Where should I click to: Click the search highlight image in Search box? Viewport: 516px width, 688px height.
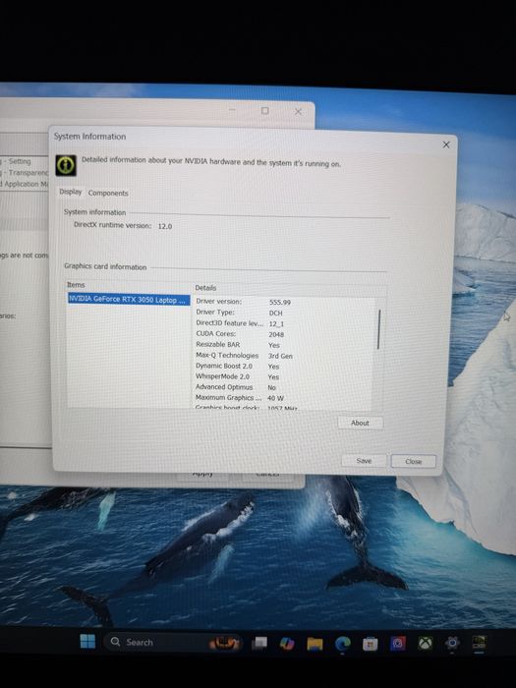coord(225,643)
